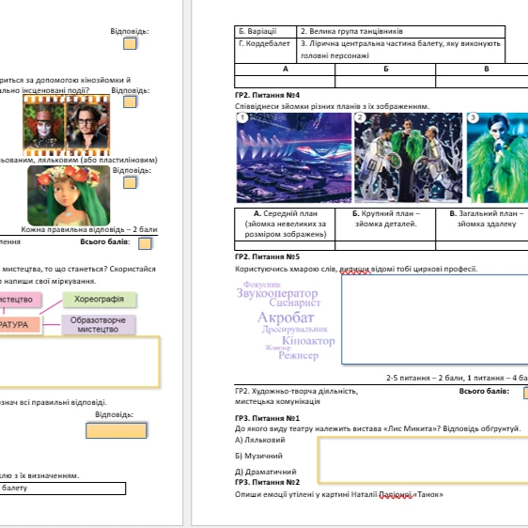Click the empty cell under column Б
Image resolution: width=528 pixels, height=528 pixels.
[x=385, y=82]
